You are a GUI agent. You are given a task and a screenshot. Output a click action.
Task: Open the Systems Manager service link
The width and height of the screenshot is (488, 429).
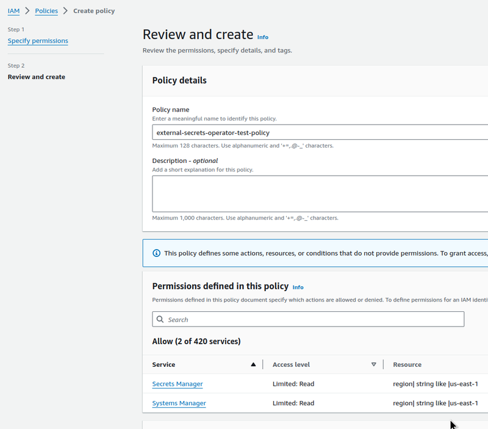(179, 403)
